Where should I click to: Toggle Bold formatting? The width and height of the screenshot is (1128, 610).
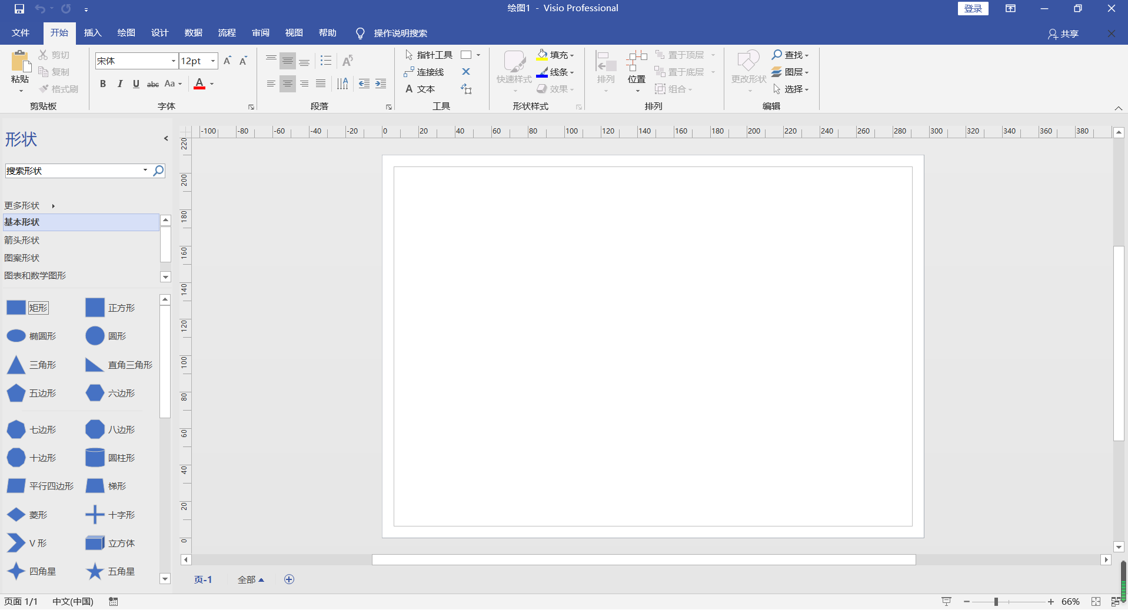click(103, 84)
